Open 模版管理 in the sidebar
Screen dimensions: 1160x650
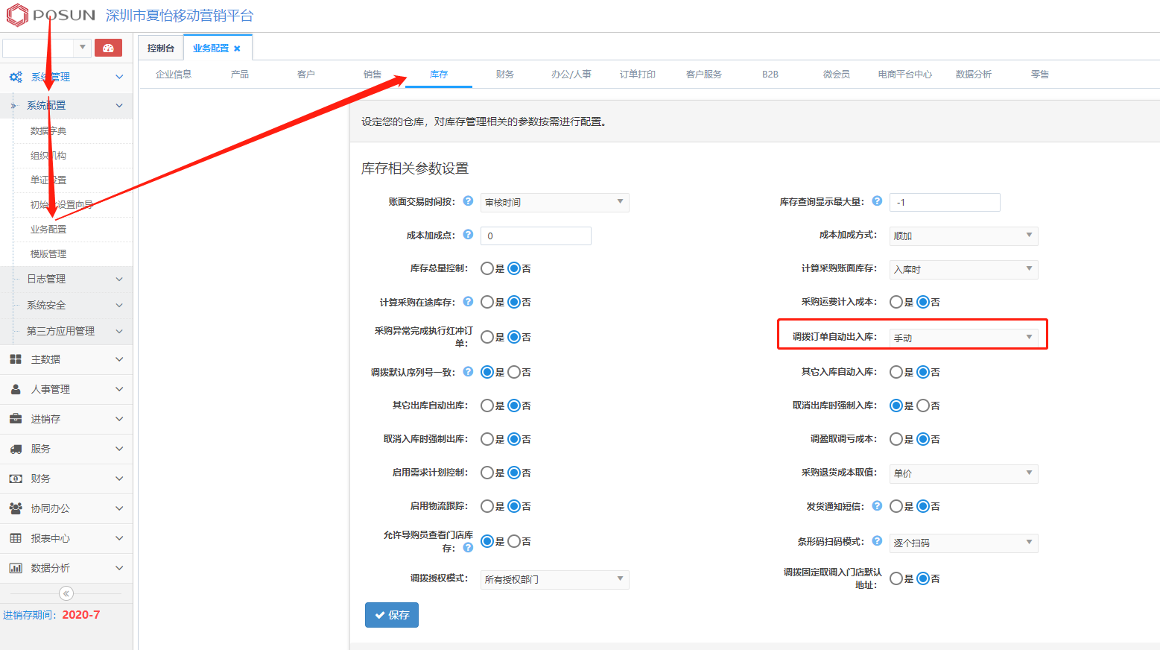pos(48,254)
